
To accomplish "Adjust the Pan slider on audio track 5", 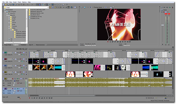I will [x=14, y=85].
